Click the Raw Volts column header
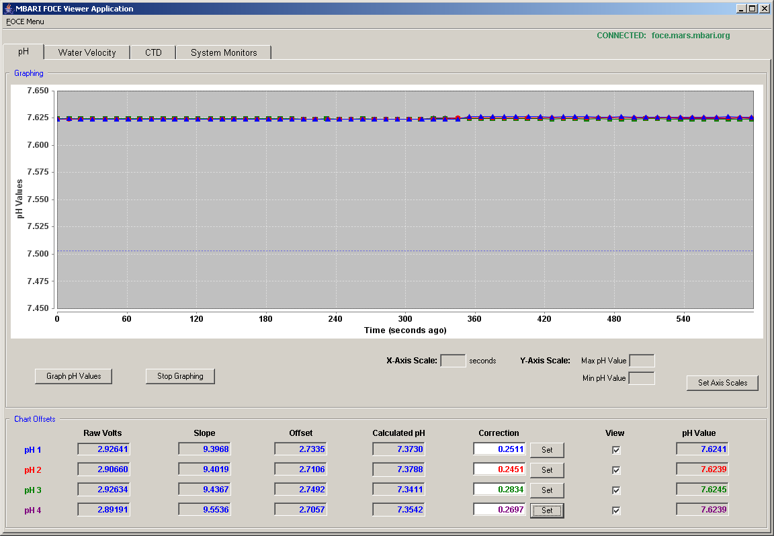This screenshot has height=536, width=774. pos(102,433)
